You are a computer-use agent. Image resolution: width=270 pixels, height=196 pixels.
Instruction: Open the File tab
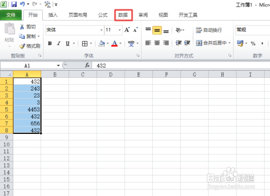pos(11,15)
